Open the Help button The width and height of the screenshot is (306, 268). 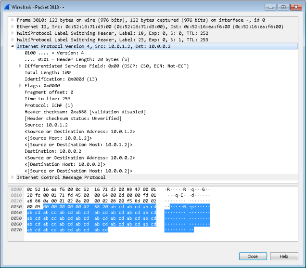coord(284,256)
